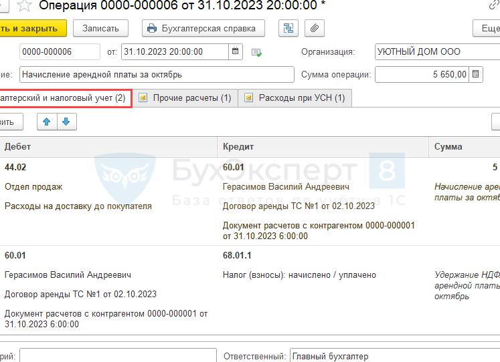Select credit account 60.01 in first row
This screenshot has height=362, width=500.
(233, 168)
